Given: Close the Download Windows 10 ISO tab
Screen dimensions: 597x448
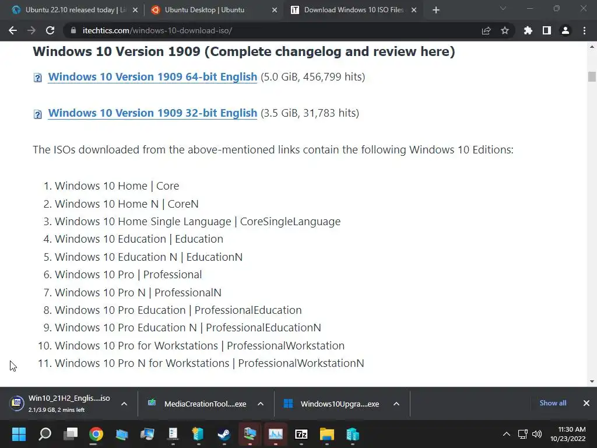Looking at the screenshot, I should click(x=414, y=10).
